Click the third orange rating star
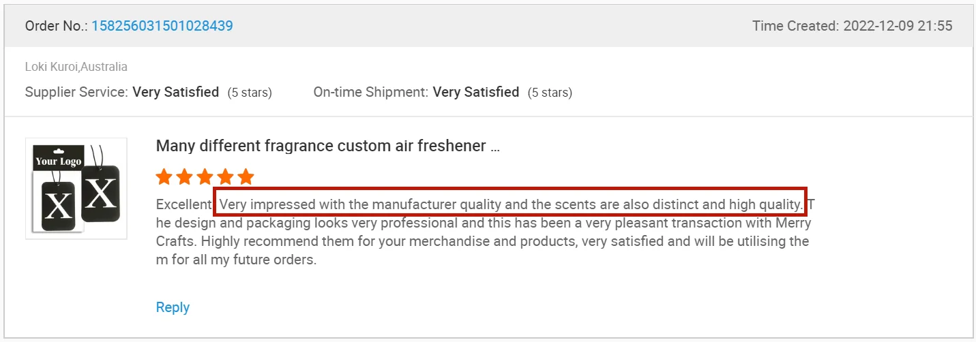Screen dimensions: 976x342 [205, 178]
